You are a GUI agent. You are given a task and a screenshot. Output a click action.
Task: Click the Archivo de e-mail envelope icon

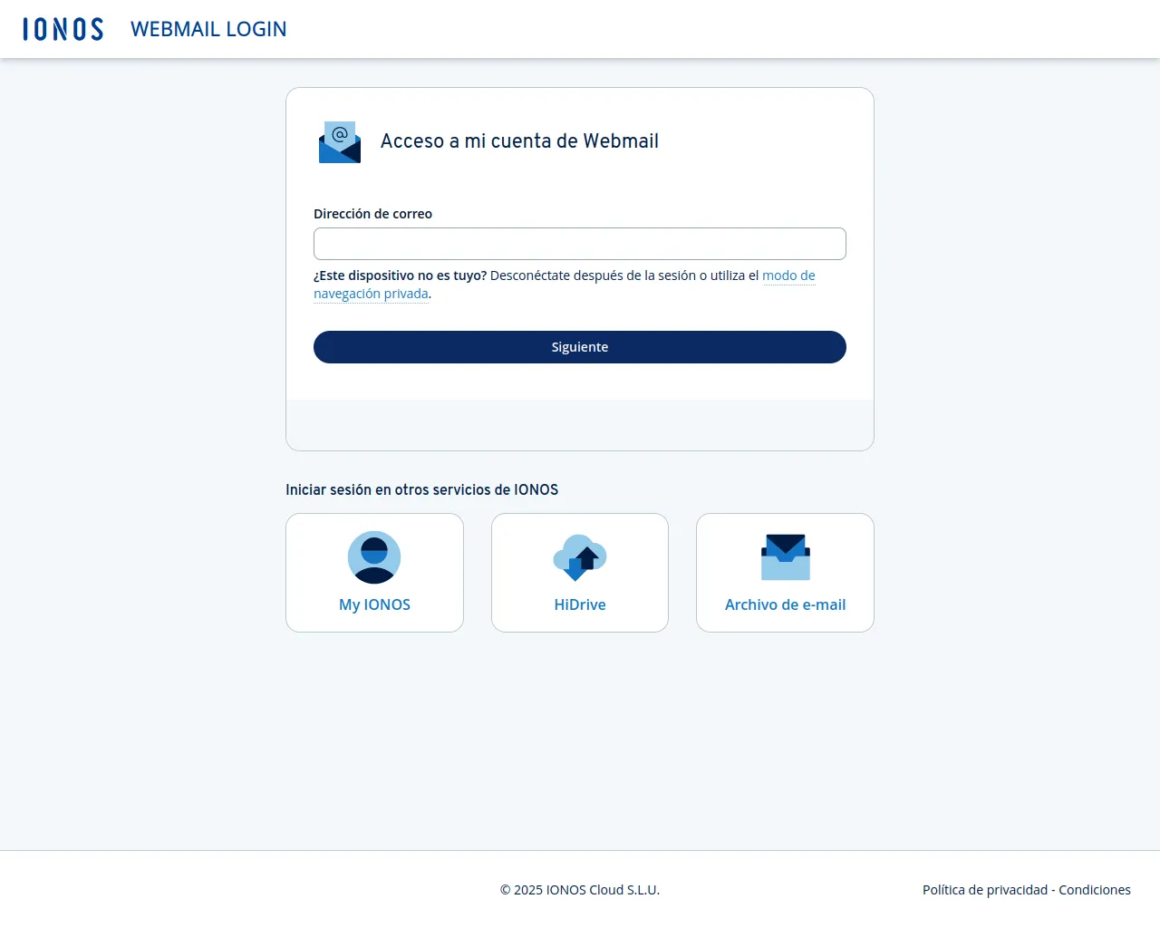click(785, 557)
